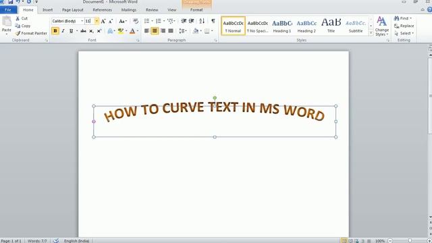
Task: Switch to the Insert tab
Action: (x=48, y=10)
